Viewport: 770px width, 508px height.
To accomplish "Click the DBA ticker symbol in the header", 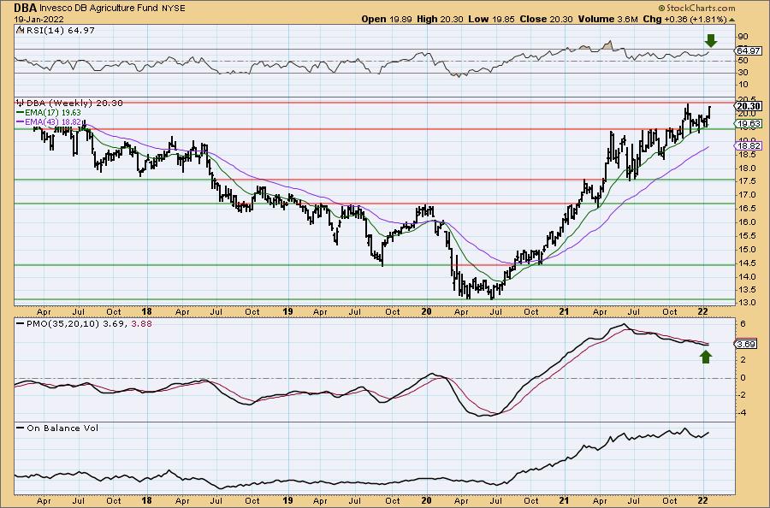I will click(x=25, y=8).
